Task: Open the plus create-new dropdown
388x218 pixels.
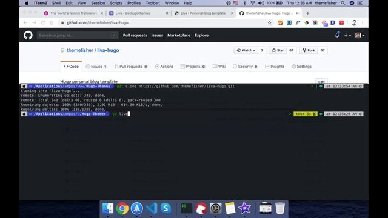Action: pyautogui.click(x=347, y=35)
